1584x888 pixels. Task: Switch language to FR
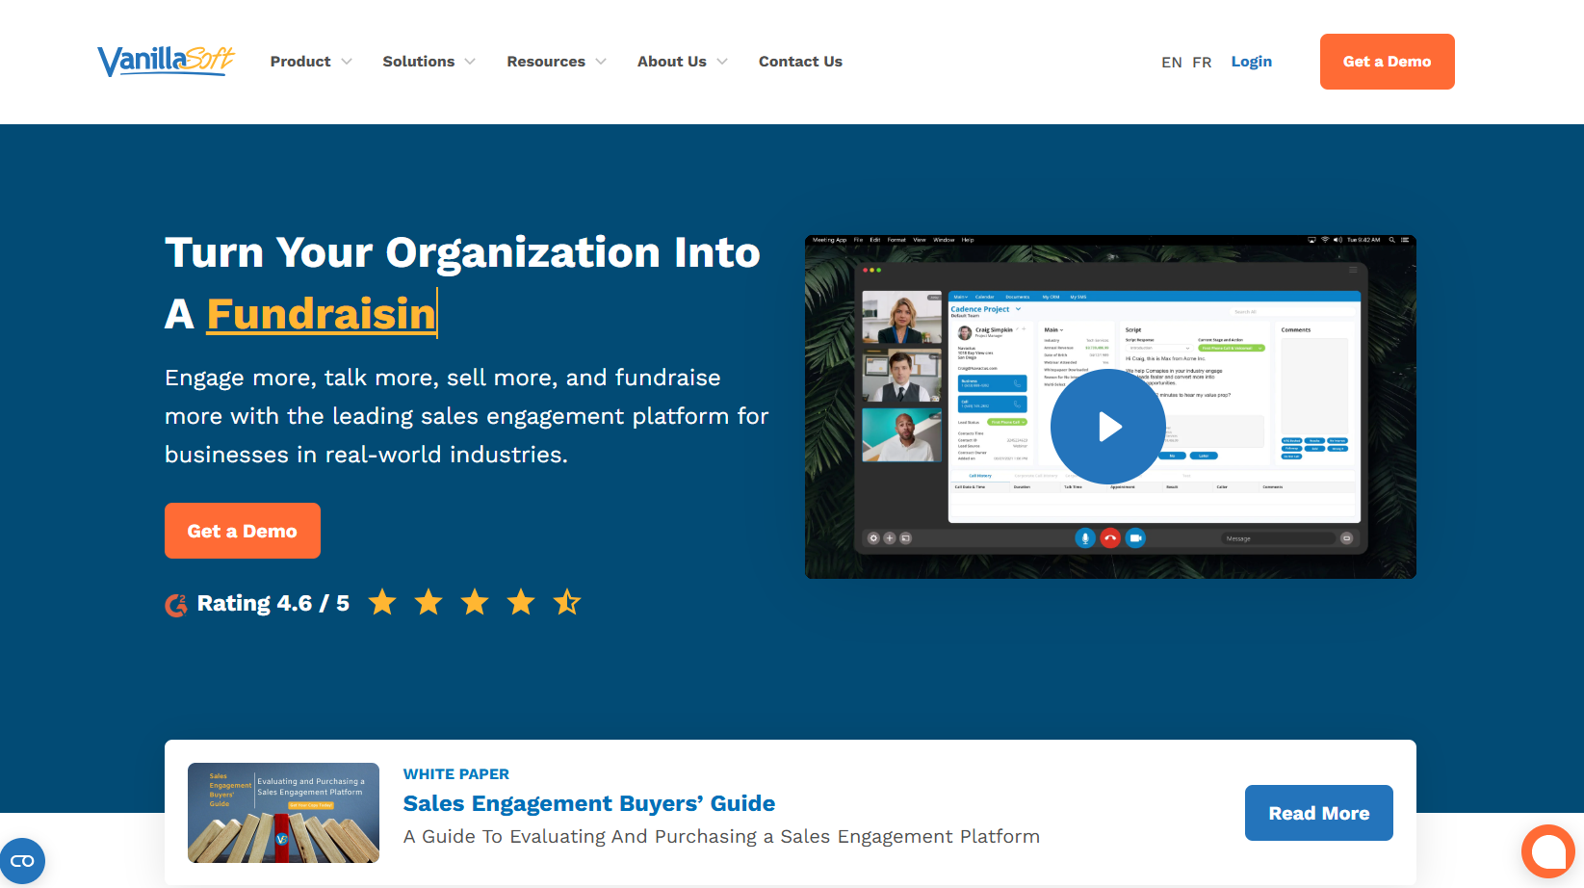(x=1202, y=63)
